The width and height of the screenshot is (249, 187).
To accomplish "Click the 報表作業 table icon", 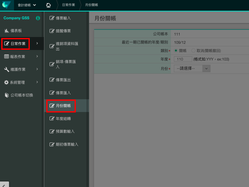I will [x=7, y=56].
